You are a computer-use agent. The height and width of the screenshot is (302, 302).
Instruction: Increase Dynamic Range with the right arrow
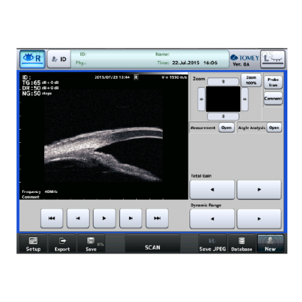click(x=259, y=219)
